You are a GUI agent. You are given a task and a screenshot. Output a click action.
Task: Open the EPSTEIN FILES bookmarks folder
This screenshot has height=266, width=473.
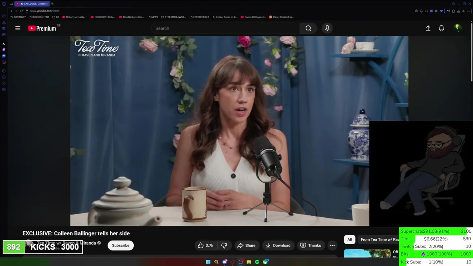(199, 17)
